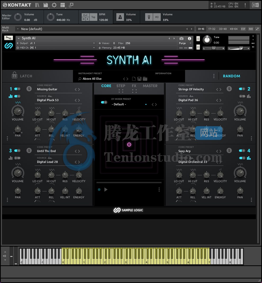
Task: Select the 17-32 rack page
Action: [x=212, y=29]
